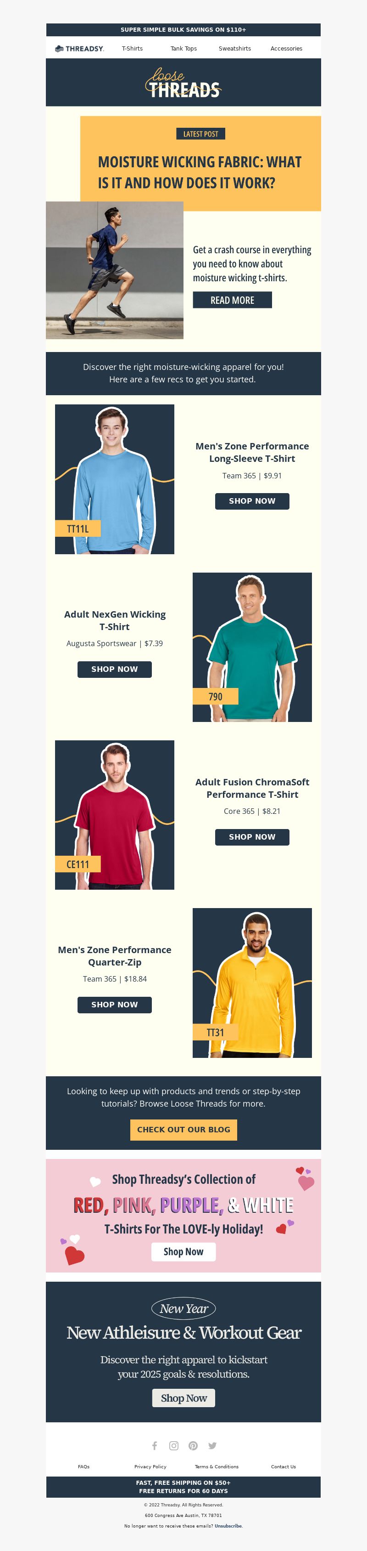Open the Accessories navigation item
The height and width of the screenshot is (1551, 367).
(x=287, y=49)
